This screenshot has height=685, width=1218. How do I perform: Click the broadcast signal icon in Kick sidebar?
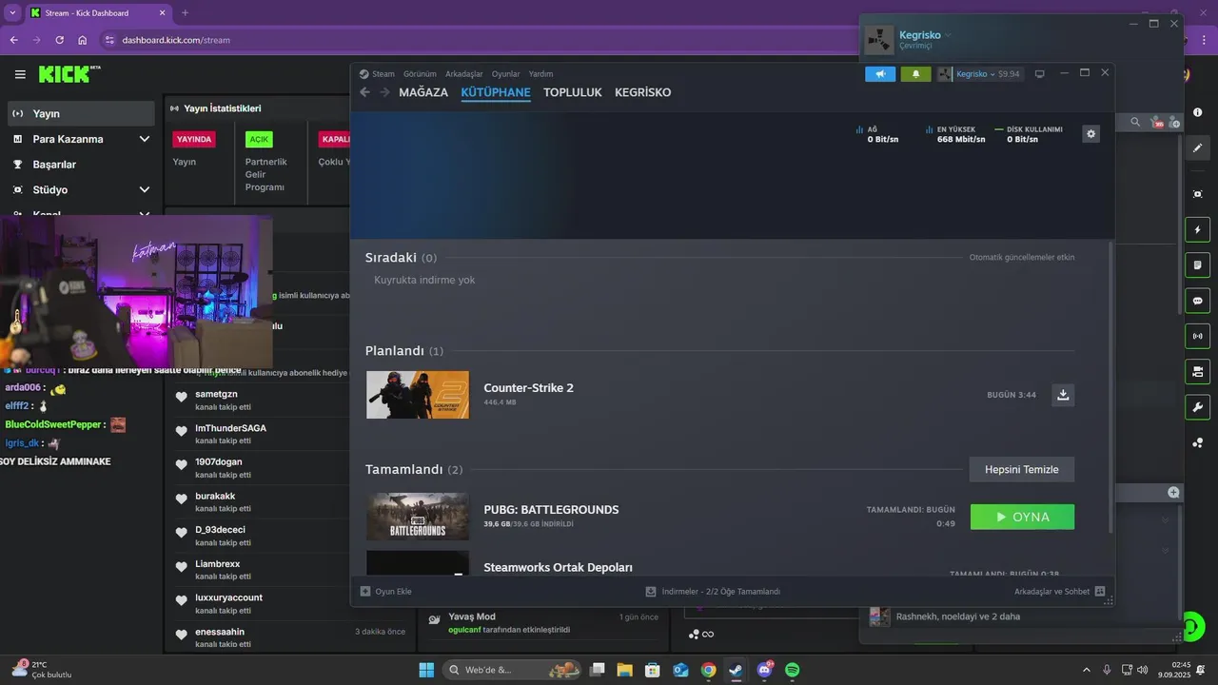1197,336
